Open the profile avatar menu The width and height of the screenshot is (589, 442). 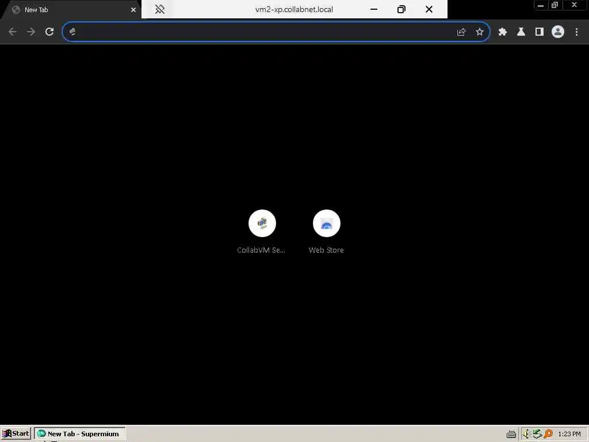[558, 32]
